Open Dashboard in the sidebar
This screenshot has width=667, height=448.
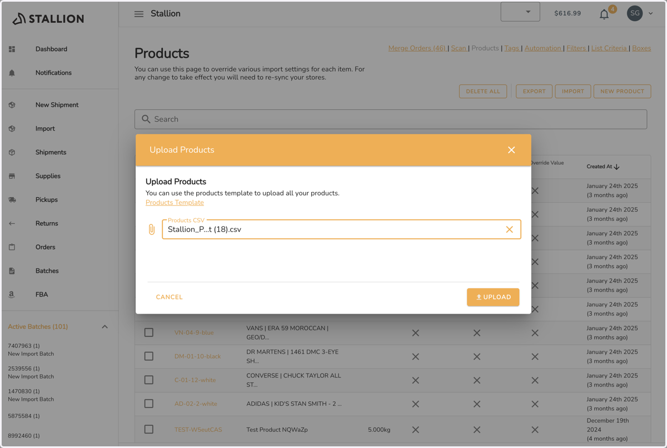[x=51, y=49]
